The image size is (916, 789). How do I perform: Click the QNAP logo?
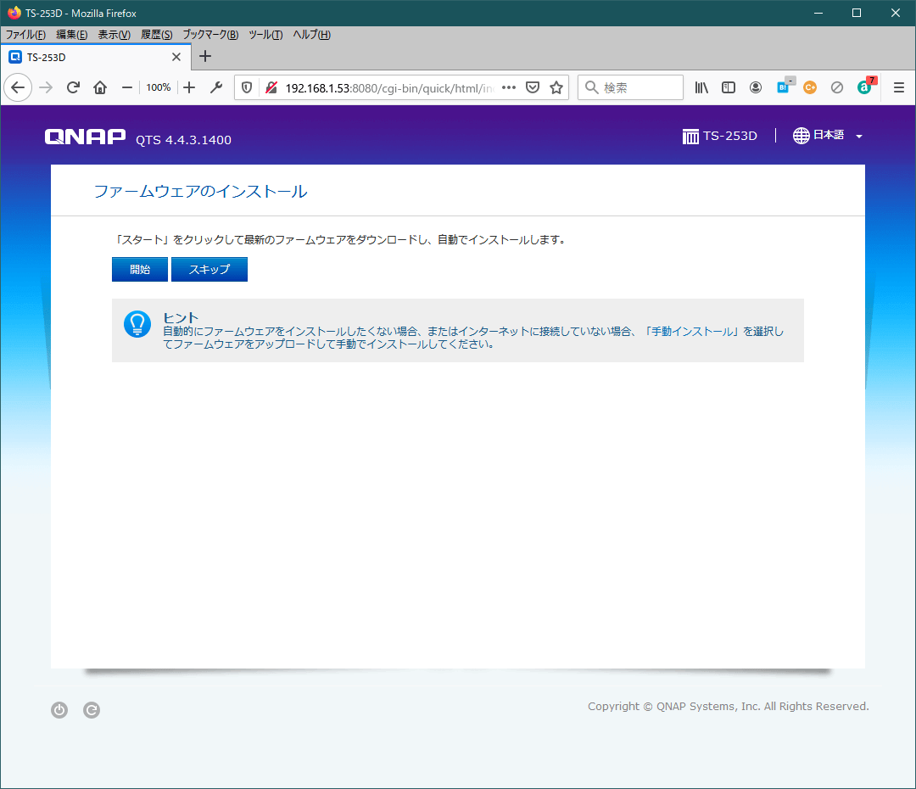click(86, 137)
